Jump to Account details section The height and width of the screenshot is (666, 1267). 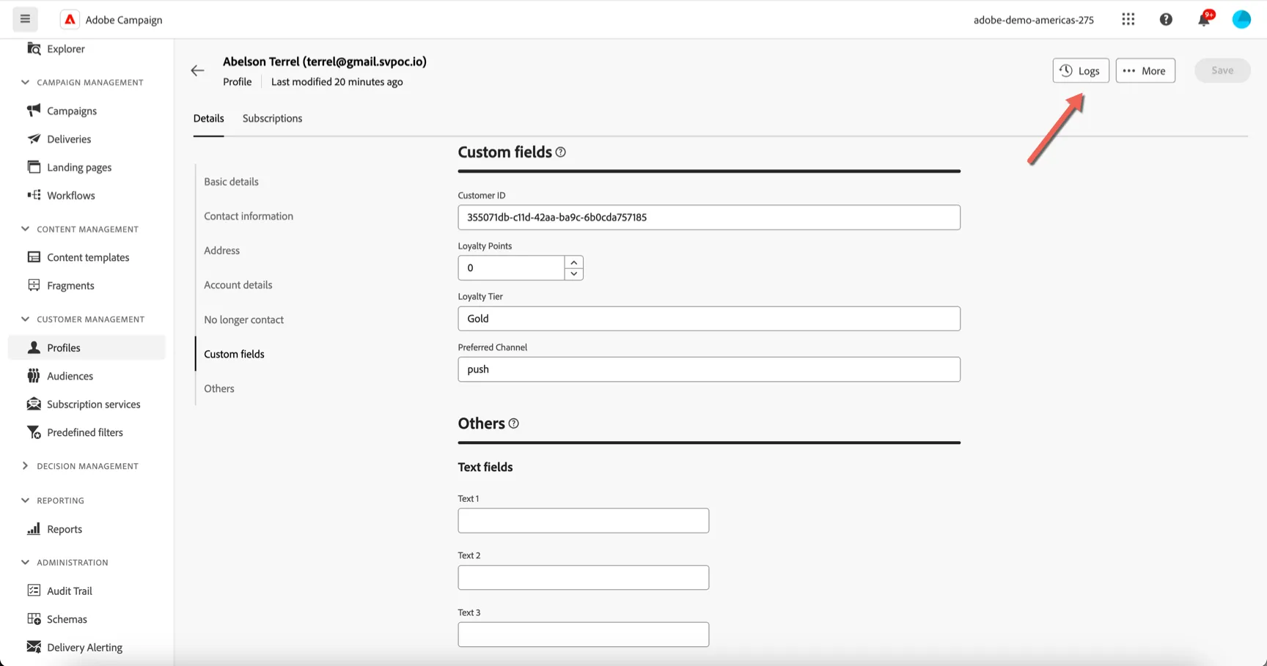238,285
